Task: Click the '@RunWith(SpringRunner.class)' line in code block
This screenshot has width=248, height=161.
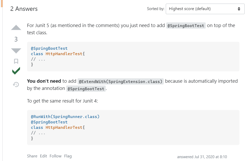Action: click(x=65, y=117)
